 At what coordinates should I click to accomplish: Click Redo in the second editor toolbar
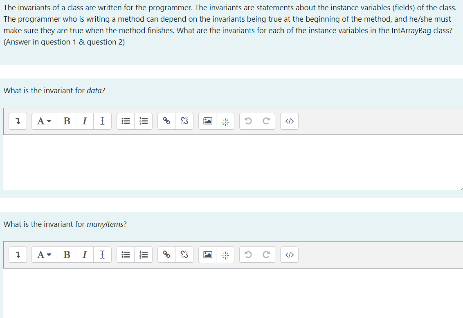[x=266, y=255]
